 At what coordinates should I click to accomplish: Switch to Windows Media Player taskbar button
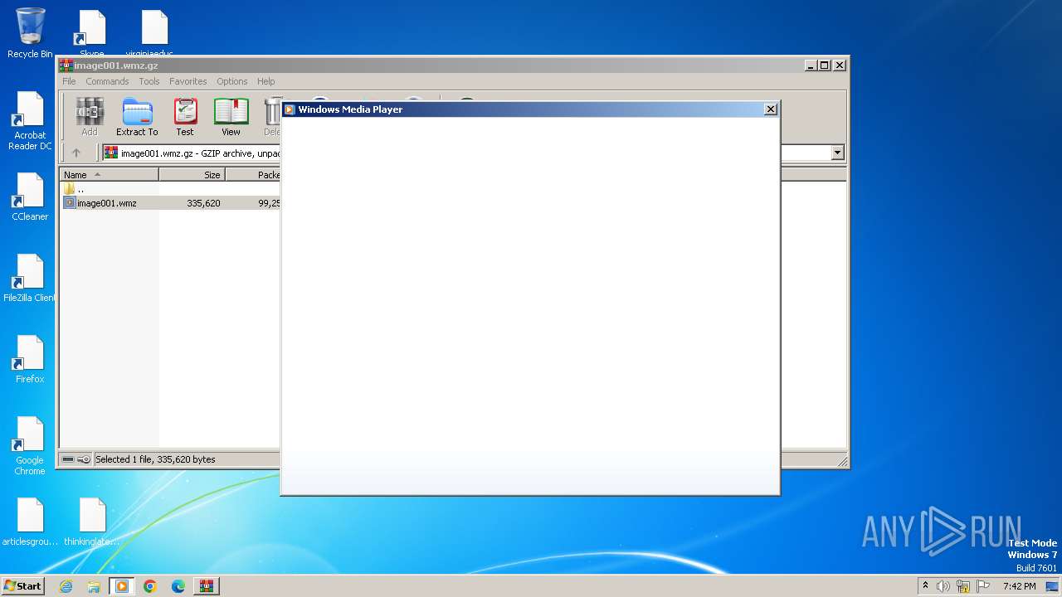click(122, 586)
